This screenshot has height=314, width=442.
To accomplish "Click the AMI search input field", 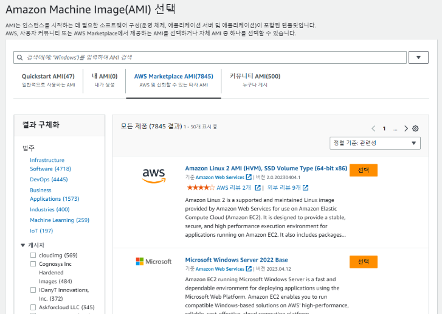I will 210,58.
